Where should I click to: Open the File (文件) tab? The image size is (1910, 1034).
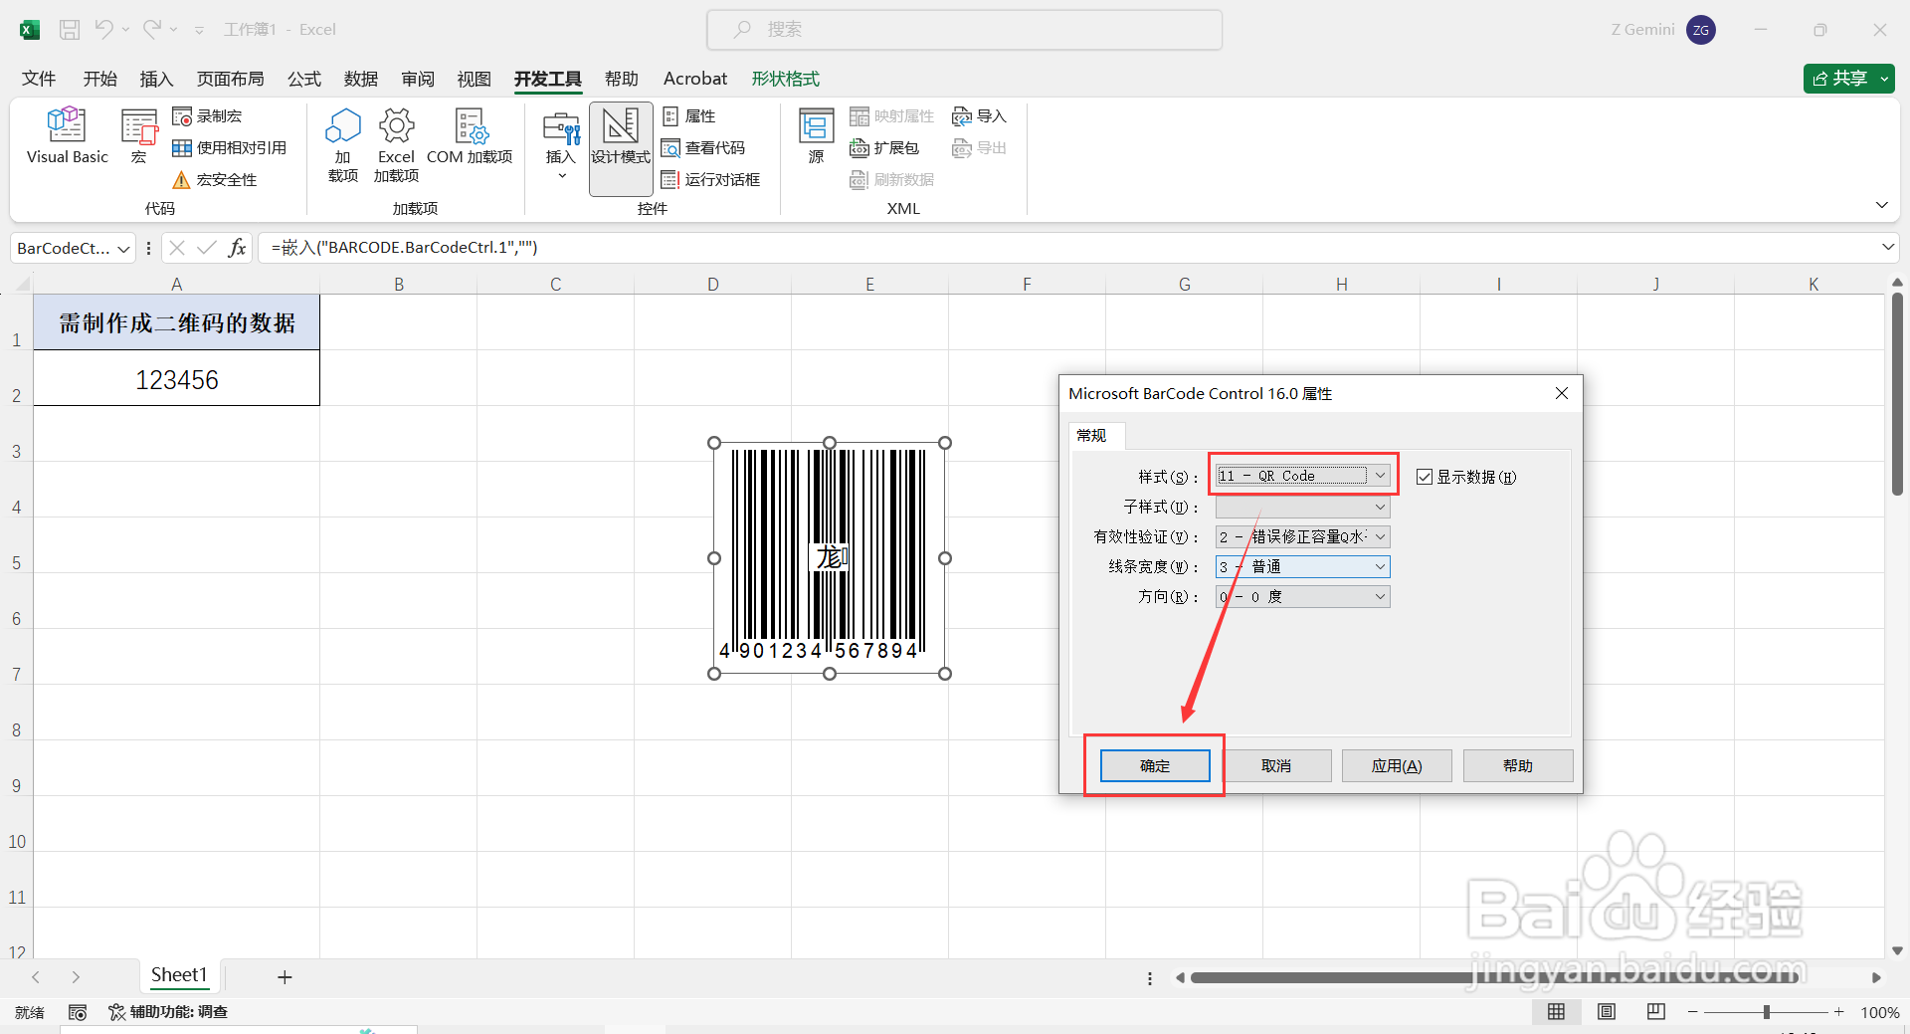click(x=39, y=79)
